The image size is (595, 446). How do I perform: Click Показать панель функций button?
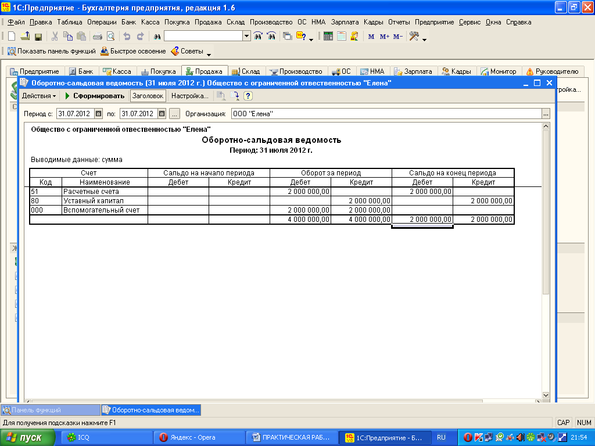[x=52, y=51]
